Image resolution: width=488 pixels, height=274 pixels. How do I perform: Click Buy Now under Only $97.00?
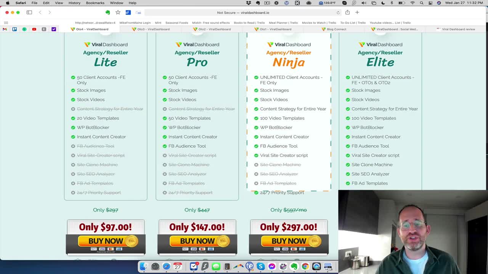(106, 241)
